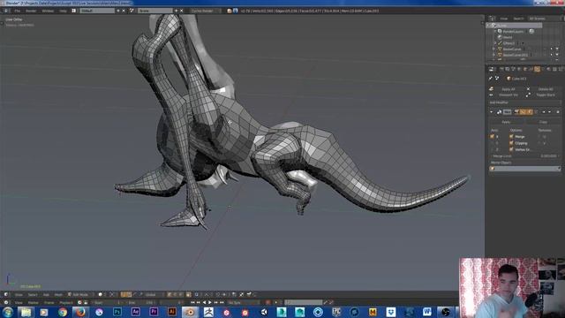Toggle the Textures U checkbox
Screen dimensions: 565x318
(x=539, y=137)
